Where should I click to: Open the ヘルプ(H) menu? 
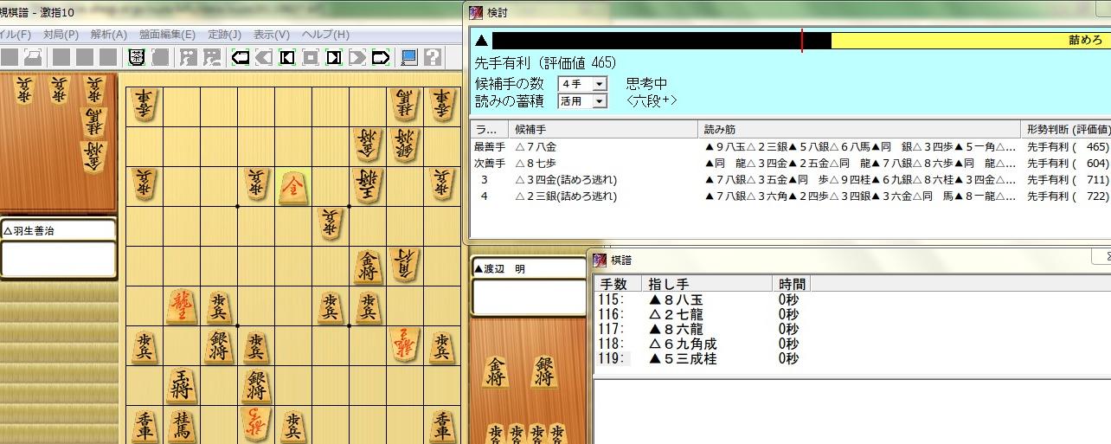[325, 35]
